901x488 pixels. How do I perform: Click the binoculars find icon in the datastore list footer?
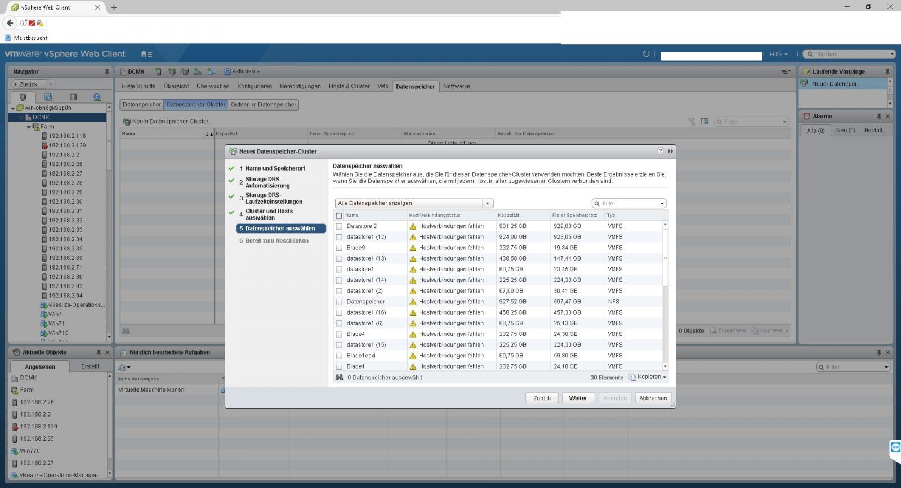pyautogui.click(x=339, y=377)
